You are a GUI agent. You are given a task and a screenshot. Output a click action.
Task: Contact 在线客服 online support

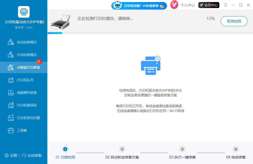[x=32, y=156]
